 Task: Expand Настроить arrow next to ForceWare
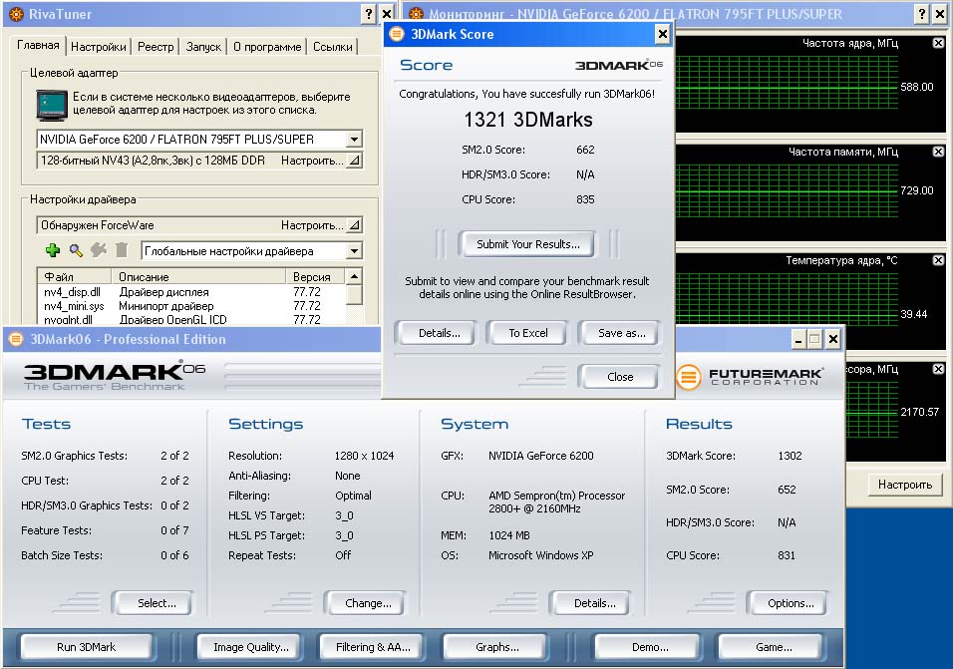[x=354, y=225]
